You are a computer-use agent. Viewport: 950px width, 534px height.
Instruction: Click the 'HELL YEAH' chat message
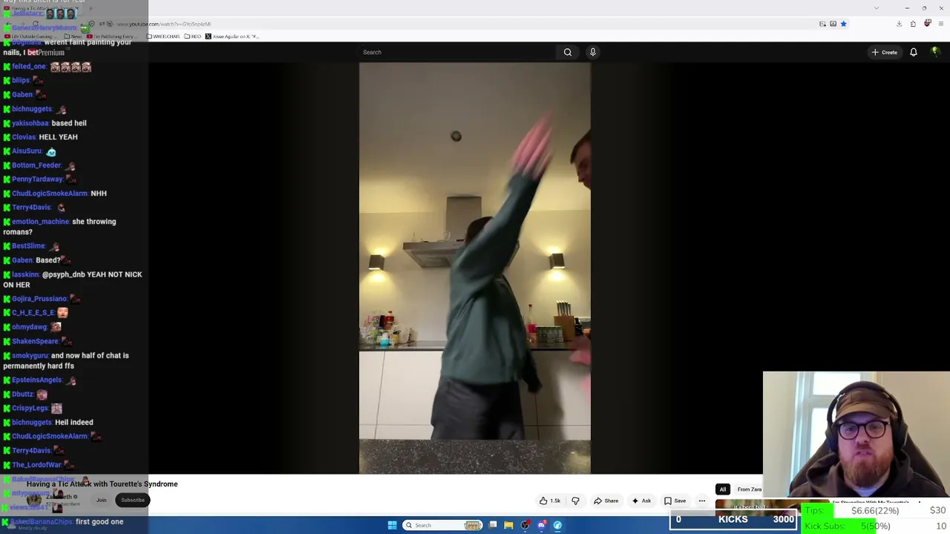(x=58, y=137)
